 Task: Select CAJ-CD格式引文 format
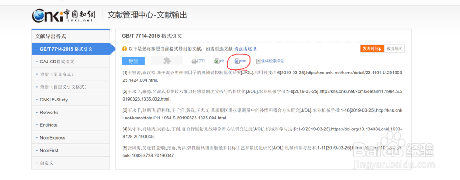pyautogui.click(x=71, y=62)
